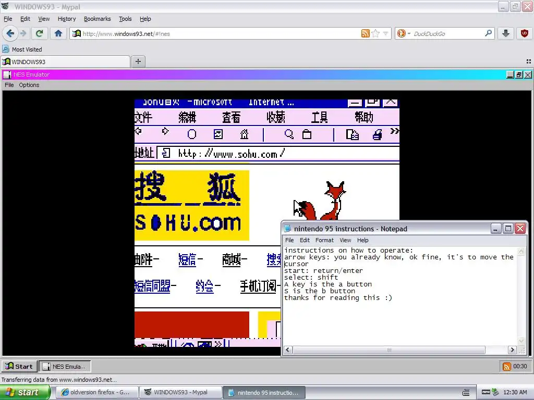This screenshot has height=400, width=534.
Task: Click the Windows93 tray RSS icon
Action: [507, 366]
